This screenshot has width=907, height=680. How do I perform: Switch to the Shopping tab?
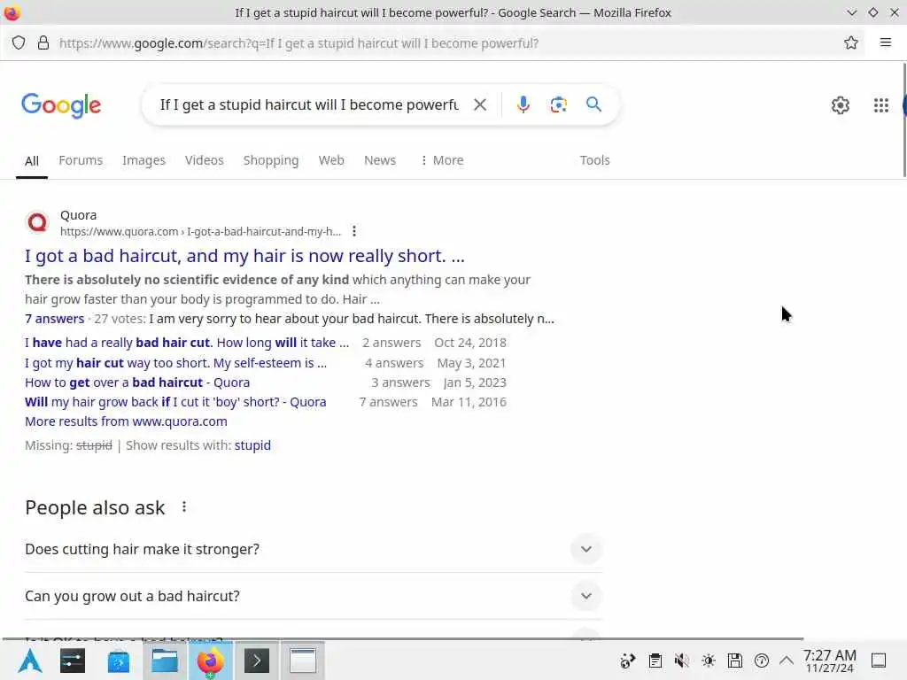(x=271, y=160)
